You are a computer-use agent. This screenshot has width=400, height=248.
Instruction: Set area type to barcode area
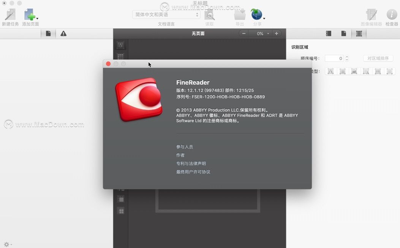(378, 71)
